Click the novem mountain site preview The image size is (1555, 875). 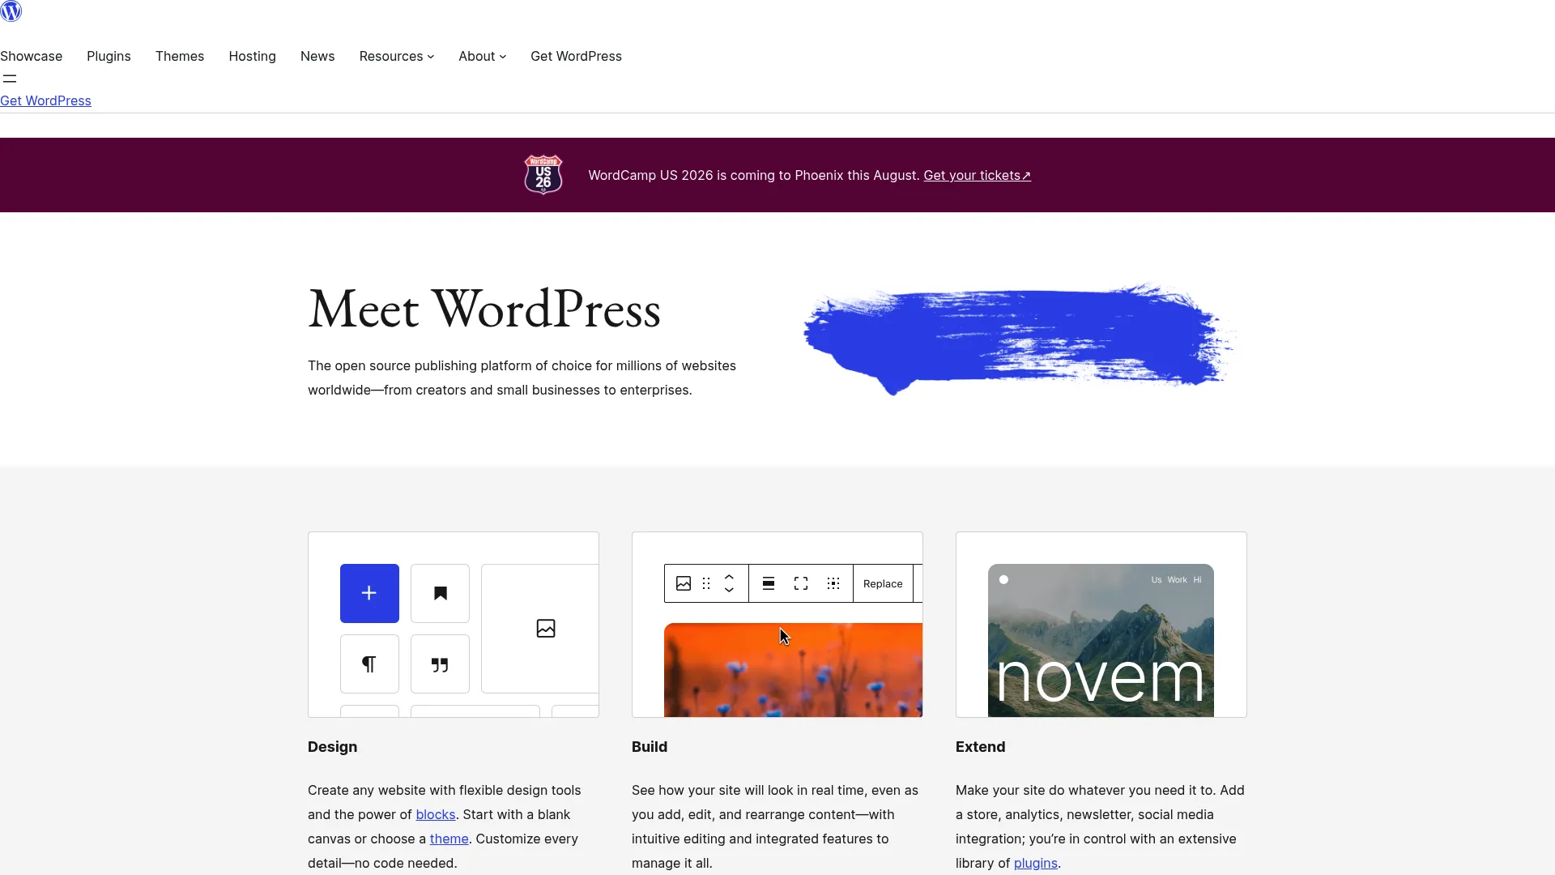click(1101, 640)
